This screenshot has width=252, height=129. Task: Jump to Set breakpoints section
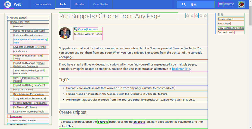226,32
